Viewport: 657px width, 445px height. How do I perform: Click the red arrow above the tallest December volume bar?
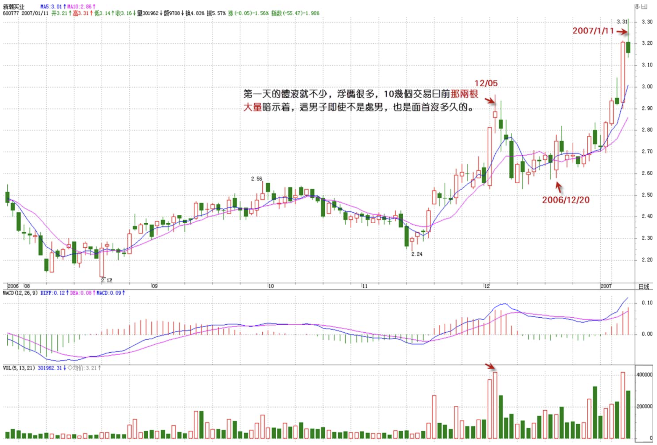490,366
